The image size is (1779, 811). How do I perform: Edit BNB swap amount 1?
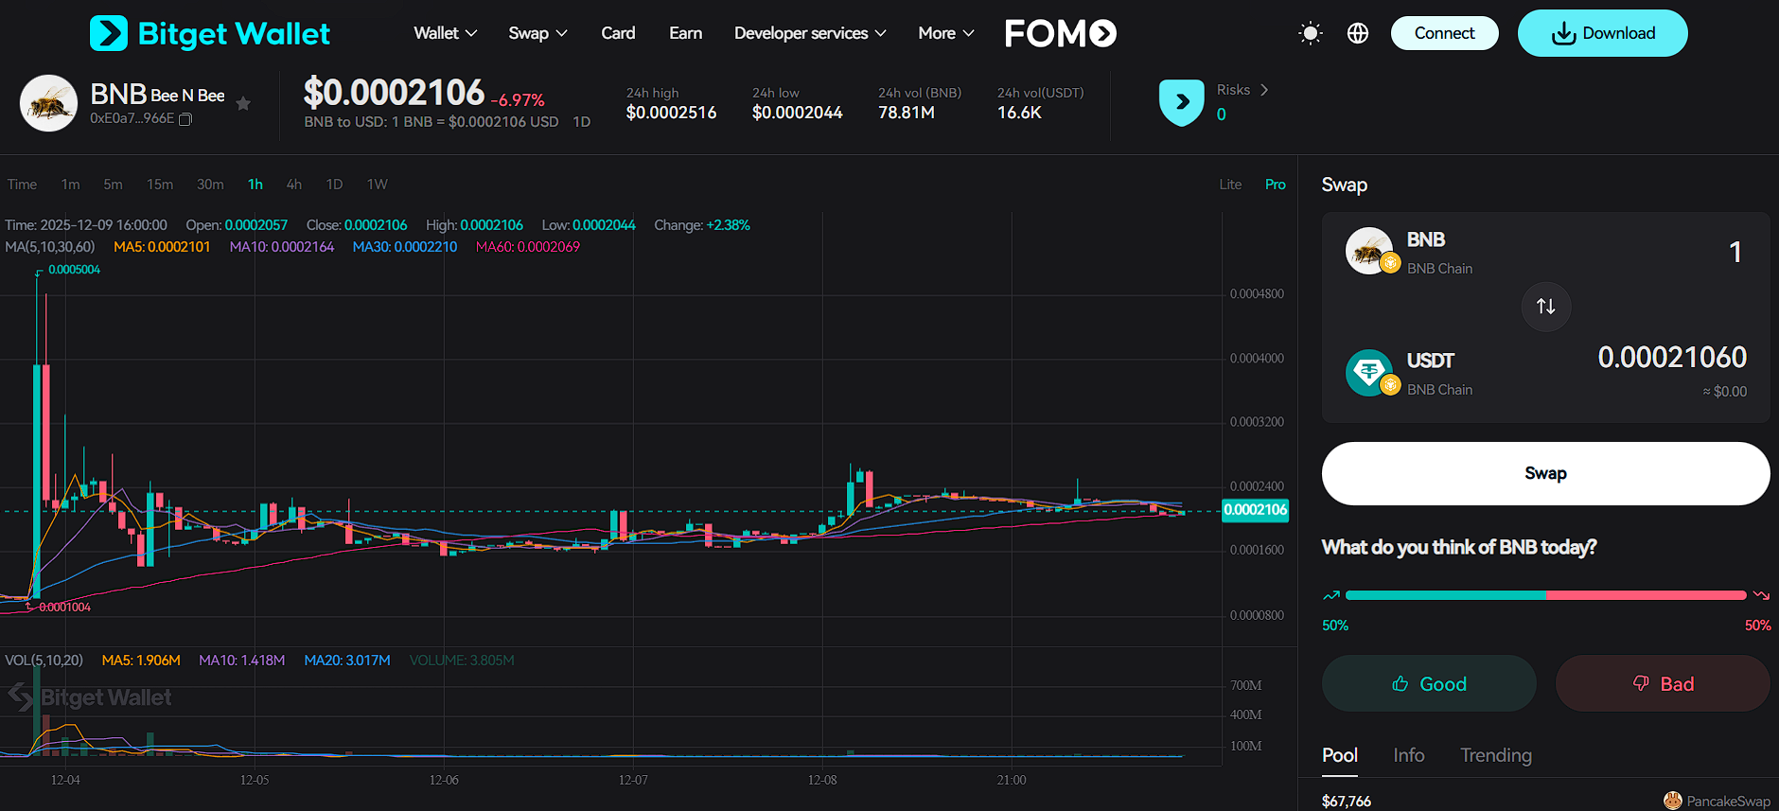[x=1735, y=252]
